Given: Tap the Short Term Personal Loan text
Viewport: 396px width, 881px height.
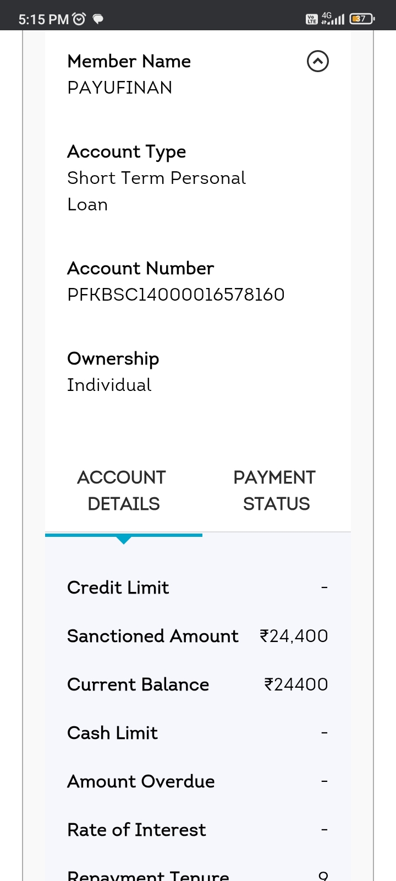Looking at the screenshot, I should click(156, 191).
